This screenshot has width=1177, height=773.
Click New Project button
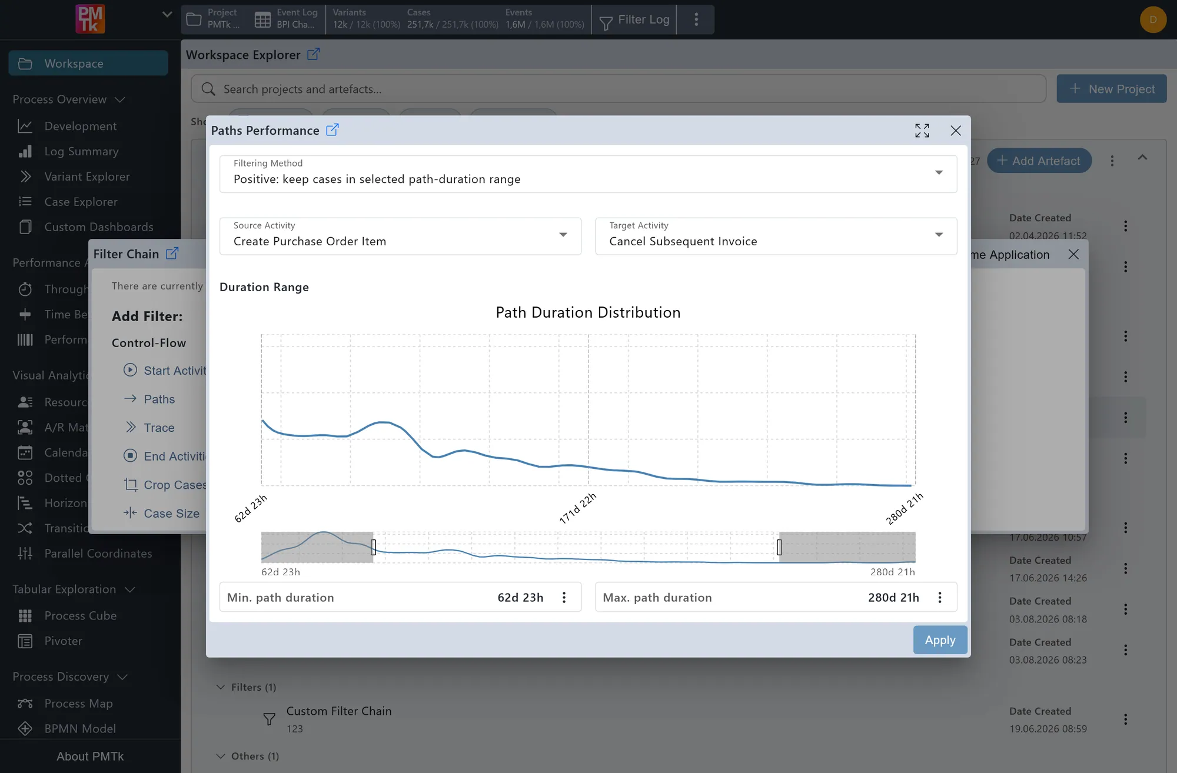[x=1112, y=89]
